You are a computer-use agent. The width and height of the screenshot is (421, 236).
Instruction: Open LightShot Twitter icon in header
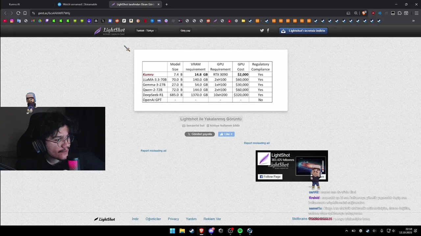(262, 30)
